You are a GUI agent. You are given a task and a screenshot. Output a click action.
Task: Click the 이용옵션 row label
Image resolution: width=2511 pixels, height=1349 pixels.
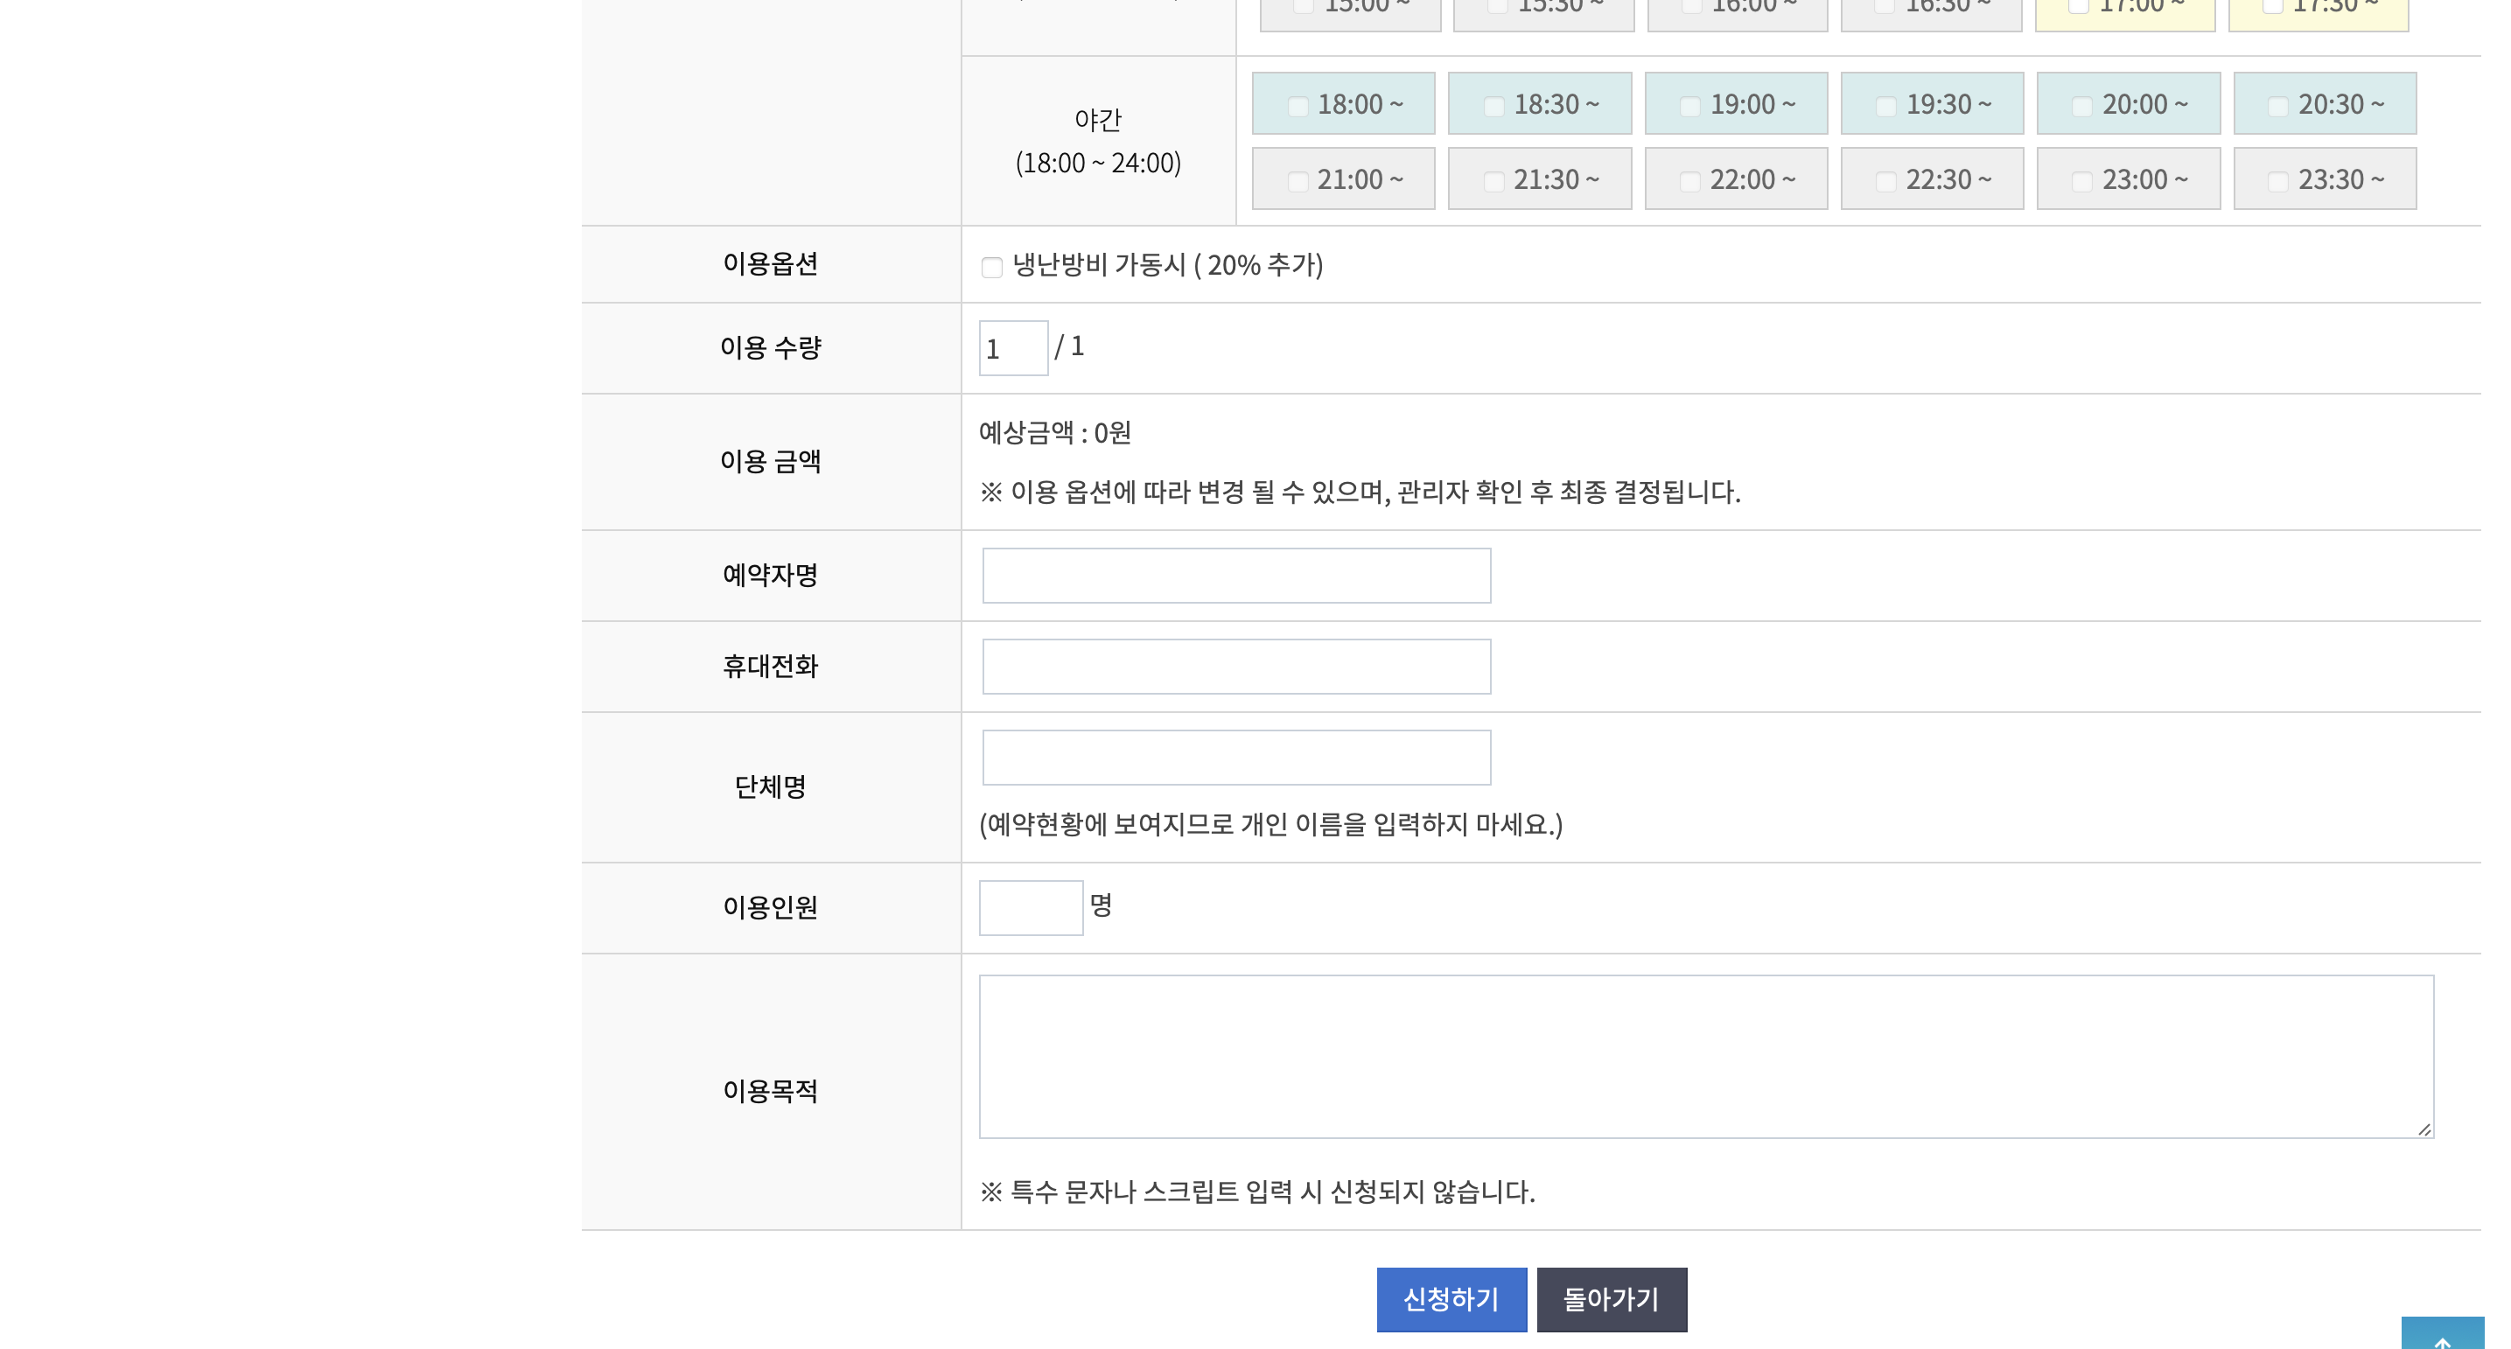tap(770, 264)
